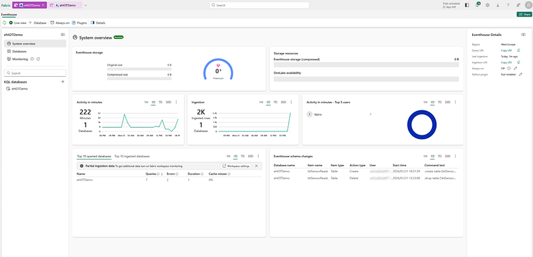Open the user account avatar
Screen dimensions: 533x257
tap(528, 5)
